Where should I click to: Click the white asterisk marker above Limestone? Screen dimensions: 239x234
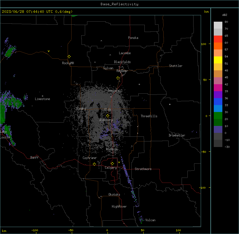(42, 96)
